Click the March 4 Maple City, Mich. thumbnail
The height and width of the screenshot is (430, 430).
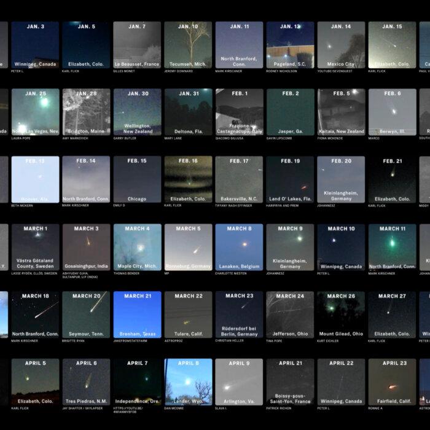pos(138,247)
